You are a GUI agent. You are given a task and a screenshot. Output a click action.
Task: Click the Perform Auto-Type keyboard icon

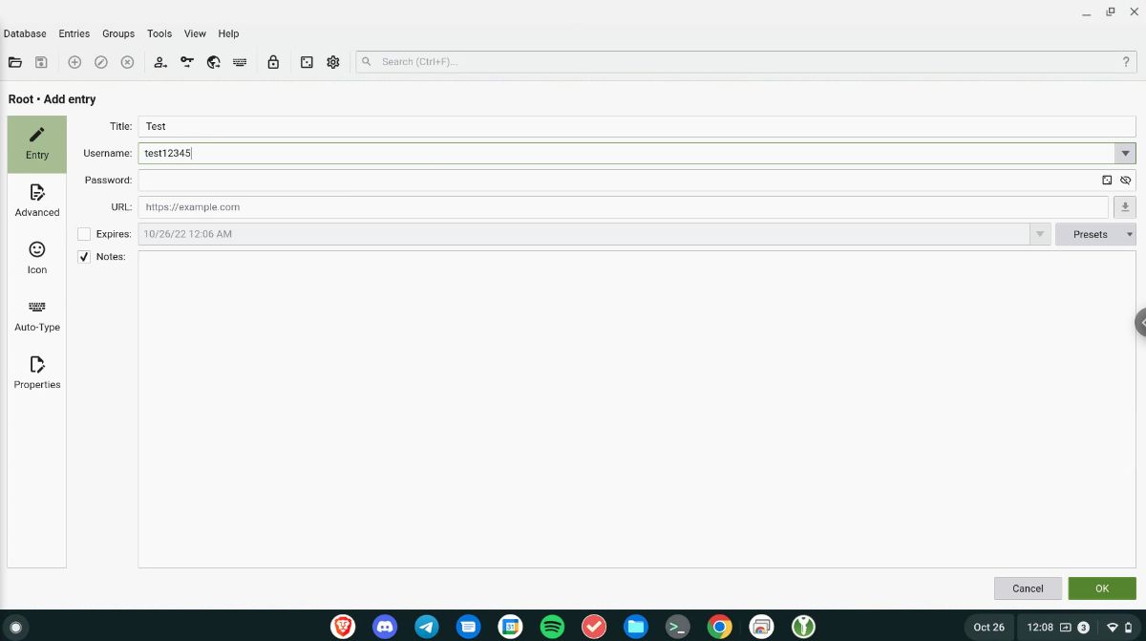(240, 62)
